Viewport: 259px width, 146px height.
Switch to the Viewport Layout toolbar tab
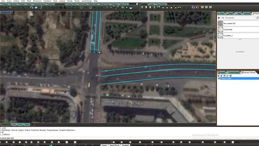tap(40, 4)
